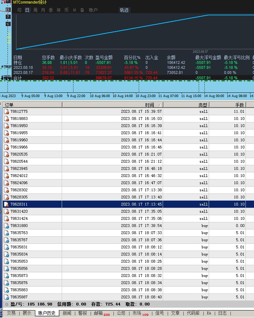Image resolution: width=254 pixels, height=318 pixels.
Task: Select the 日 daily statistics tab
Action: (27, 10)
